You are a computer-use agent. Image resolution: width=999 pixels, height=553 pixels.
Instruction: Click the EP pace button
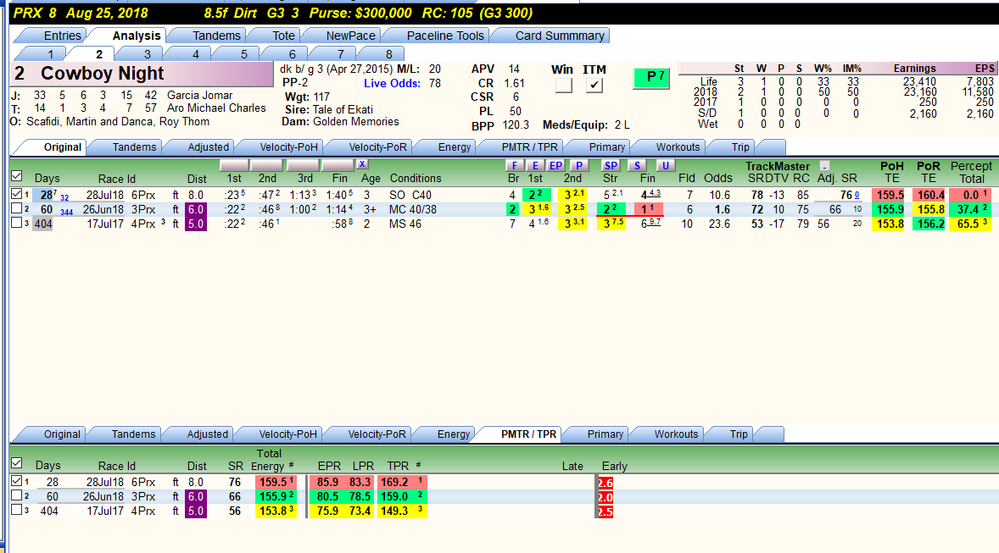pos(556,165)
